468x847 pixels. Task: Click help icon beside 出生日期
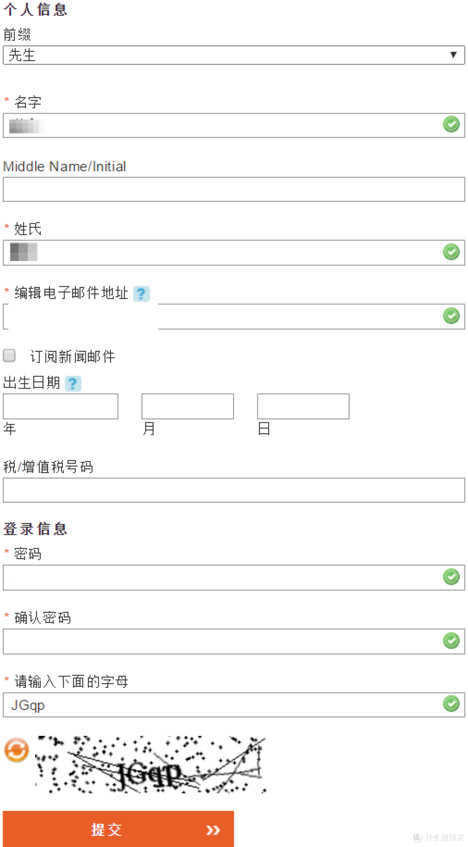(73, 383)
